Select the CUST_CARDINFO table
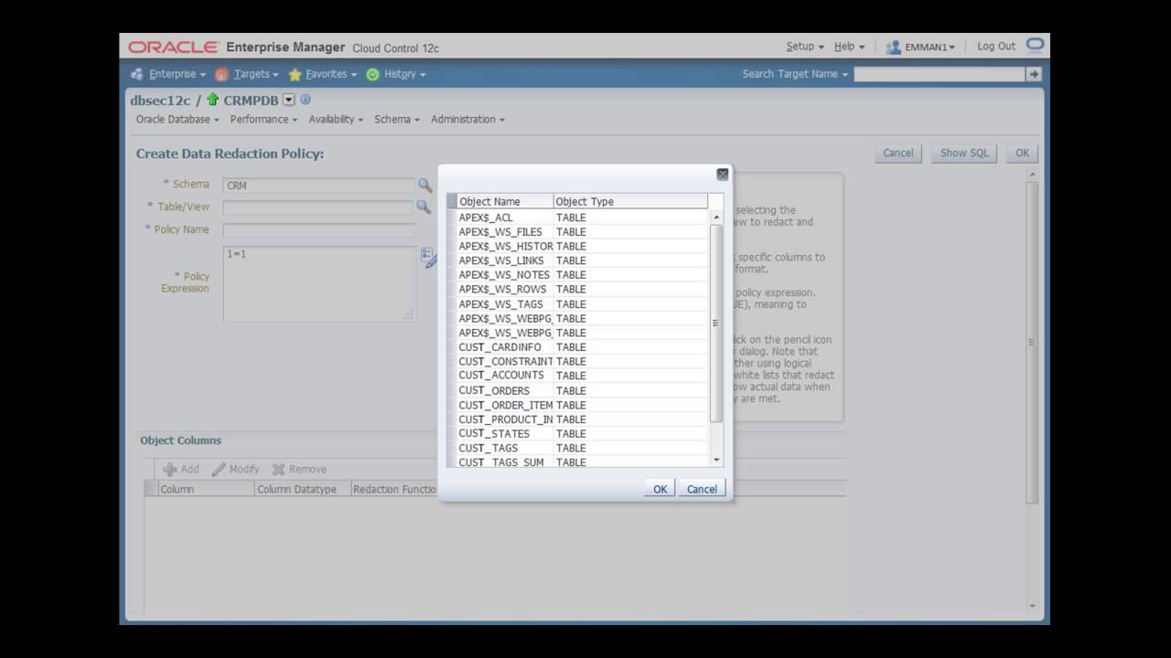Viewport: 1171px width, 658px height. 582,347
